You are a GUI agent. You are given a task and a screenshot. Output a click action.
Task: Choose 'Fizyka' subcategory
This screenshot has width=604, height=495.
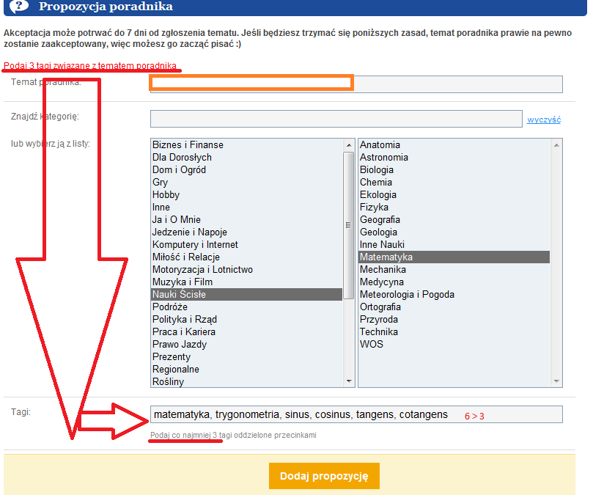[374, 208]
